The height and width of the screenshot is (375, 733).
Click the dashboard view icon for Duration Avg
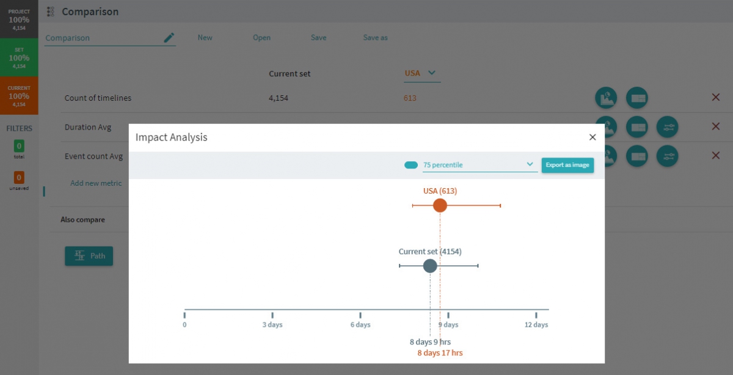tap(637, 127)
